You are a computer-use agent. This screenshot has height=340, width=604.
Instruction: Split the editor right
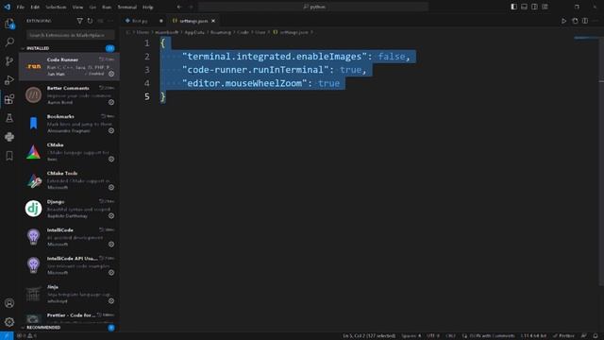tap(585, 21)
